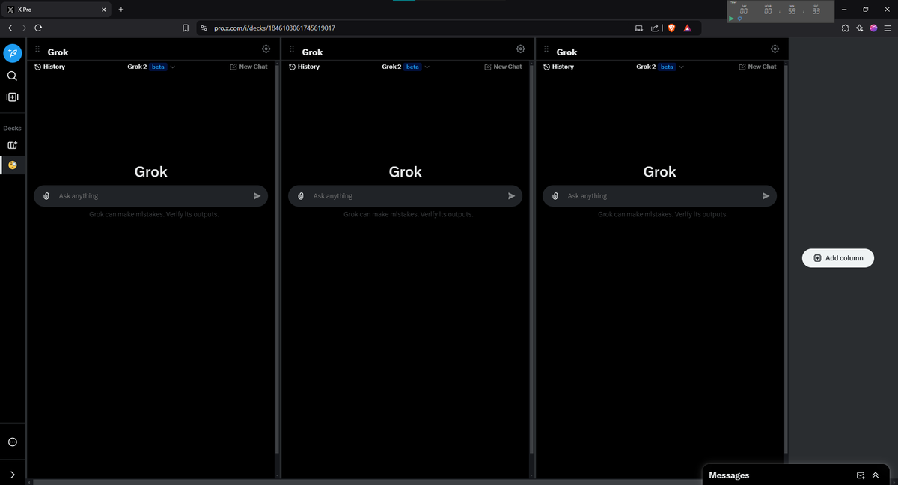Click the send arrow in middle Grok column
The height and width of the screenshot is (485, 898).
[x=511, y=196]
